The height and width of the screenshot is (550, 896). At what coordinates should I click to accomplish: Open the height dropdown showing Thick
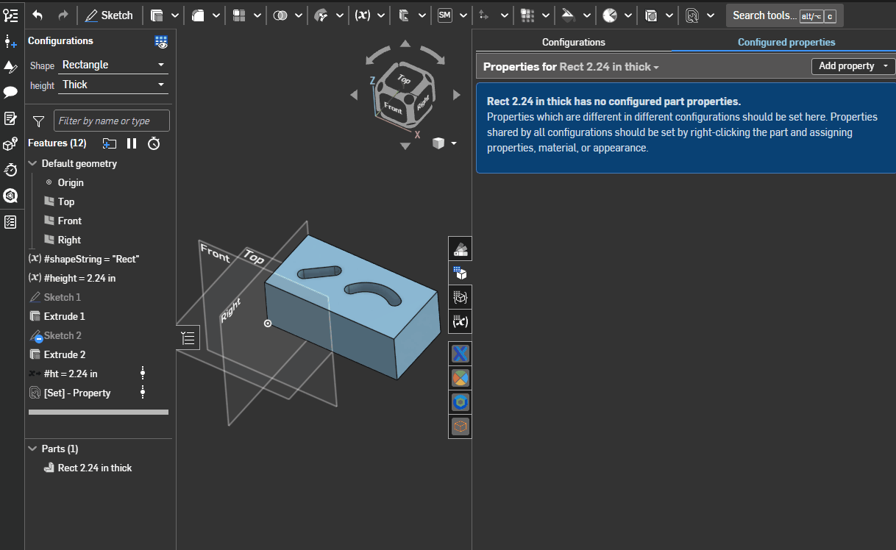coord(113,85)
